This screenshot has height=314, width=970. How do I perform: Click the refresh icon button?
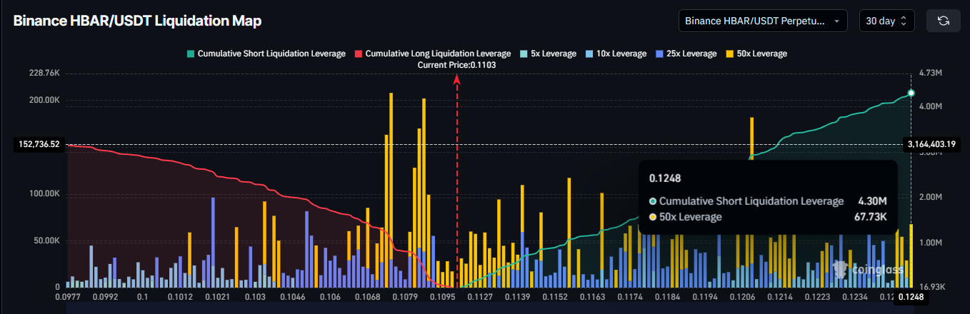943,21
